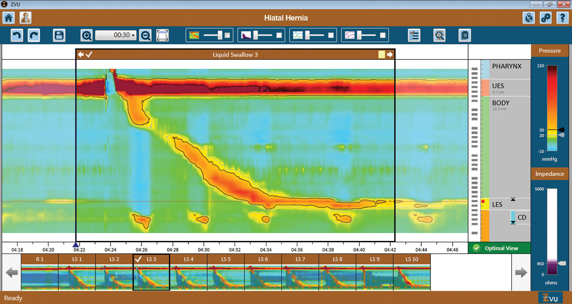Select the R 1 thumbnail
572x304 pixels.
point(40,272)
